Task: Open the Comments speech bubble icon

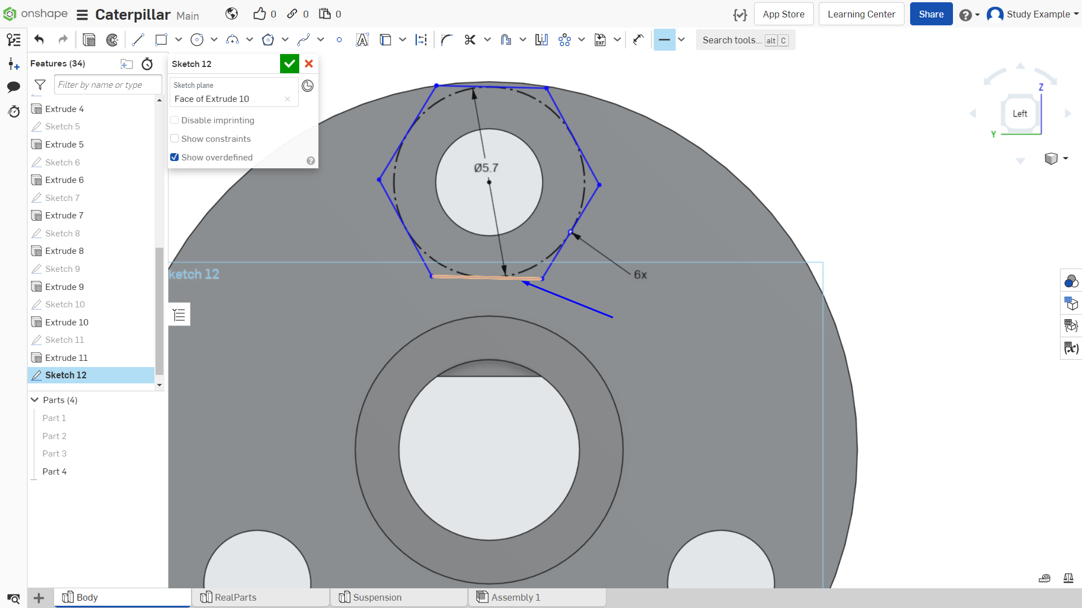Action: pos(14,87)
